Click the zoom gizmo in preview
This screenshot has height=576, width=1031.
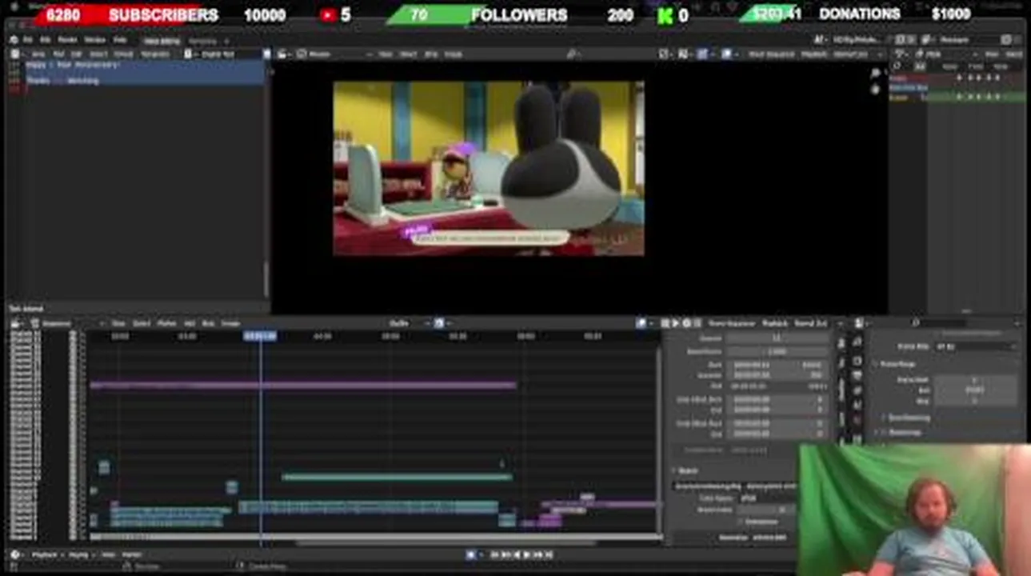tap(876, 73)
